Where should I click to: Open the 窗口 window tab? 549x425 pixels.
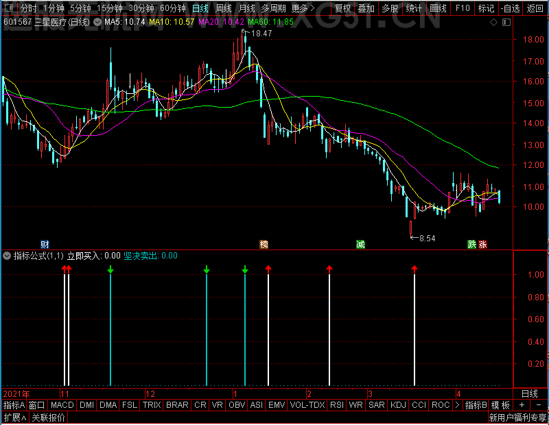37,405
